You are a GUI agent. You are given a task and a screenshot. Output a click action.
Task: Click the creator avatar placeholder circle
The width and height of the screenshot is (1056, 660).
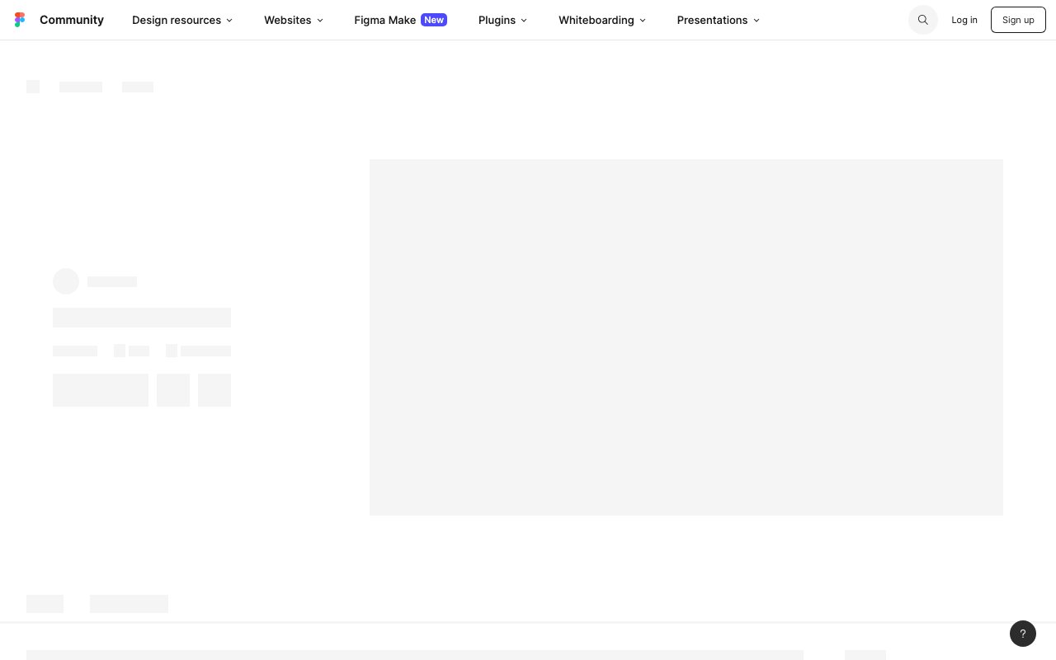click(x=66, y=281)
